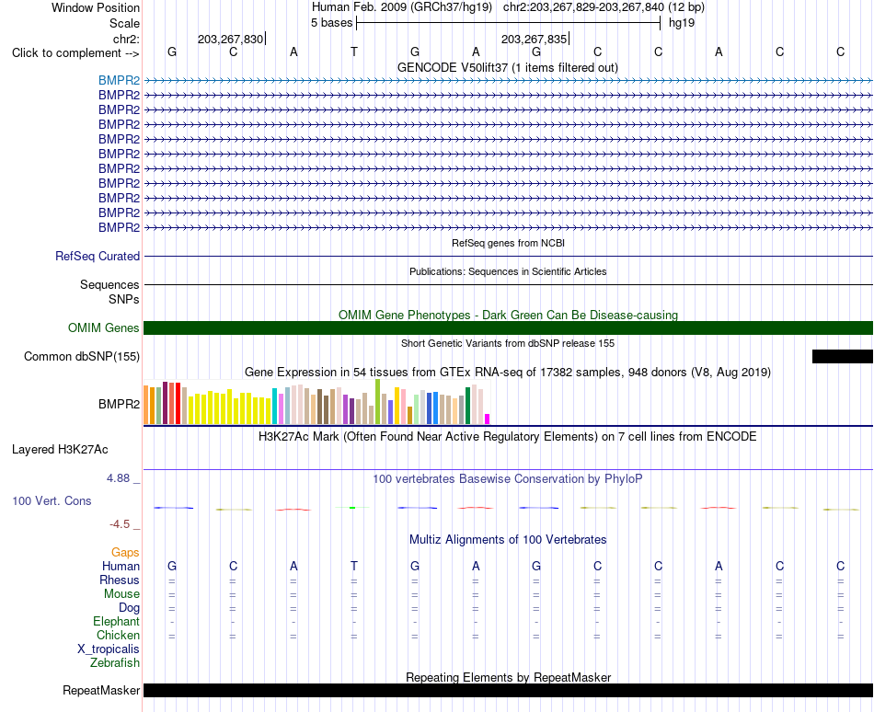This screenshot has width=874, height=712.
Task: Select the SNPs track label
Action: point(124,299)
